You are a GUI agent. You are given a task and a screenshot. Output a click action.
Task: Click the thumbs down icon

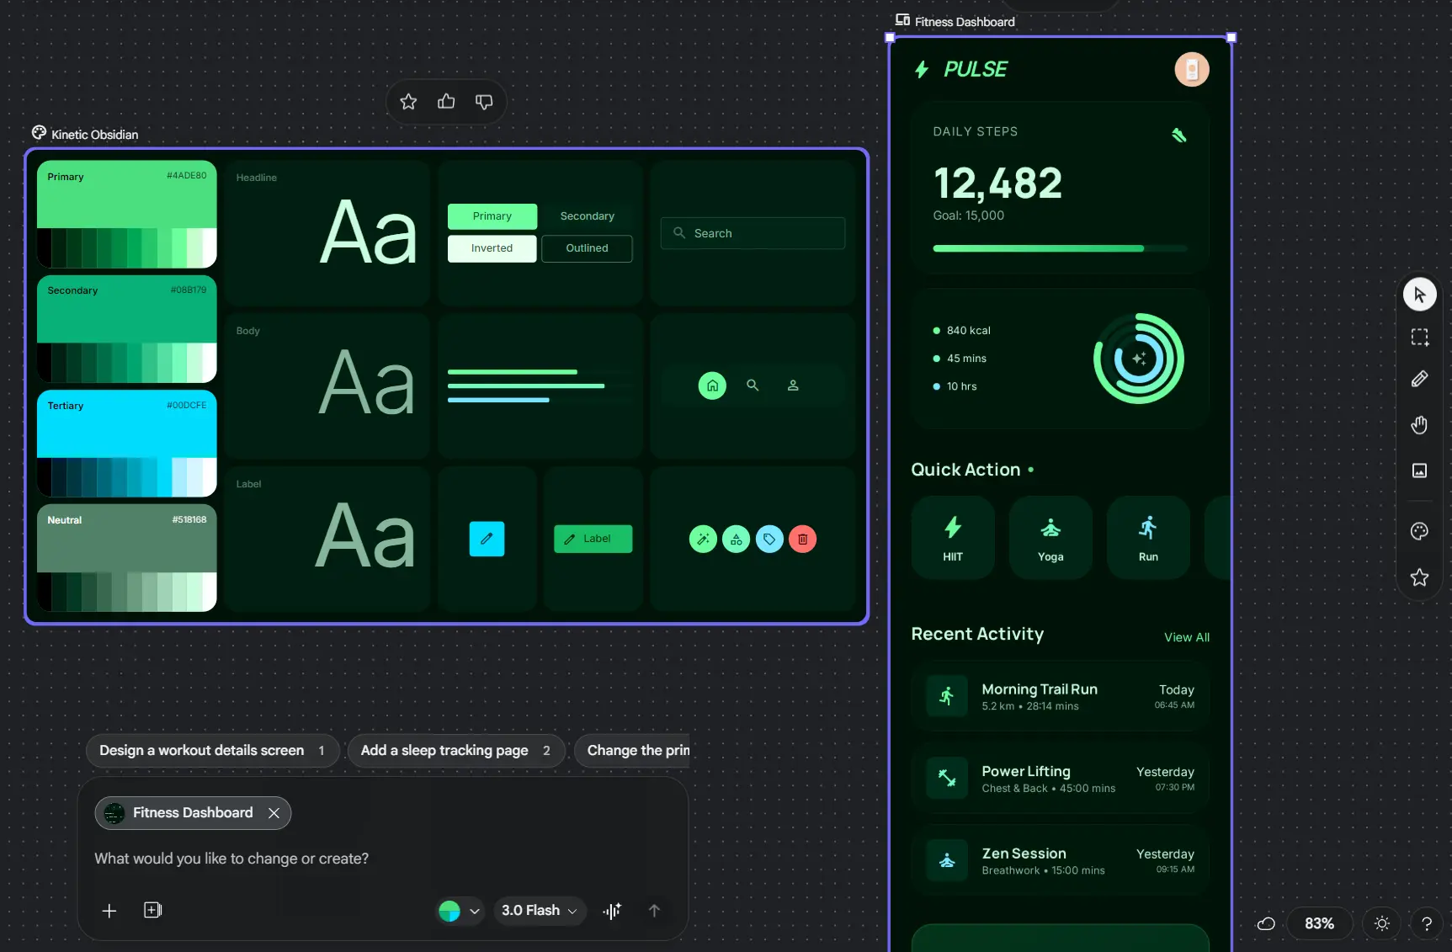pos(484,102)
